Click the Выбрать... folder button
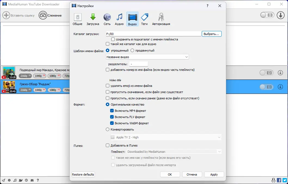The width and height of the screenshot is (288, 184). click(212, 34)
